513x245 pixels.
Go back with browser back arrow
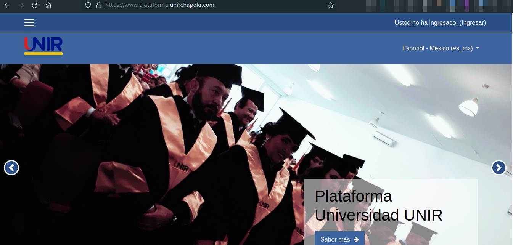tap(7, 5)
